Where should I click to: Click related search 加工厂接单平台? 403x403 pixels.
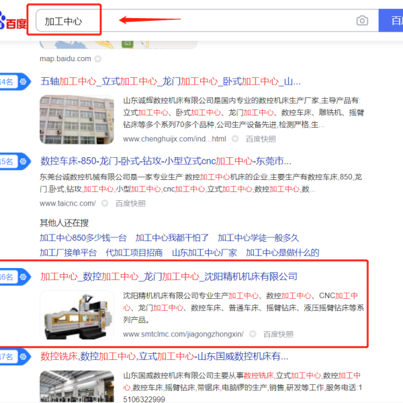[68, 253]
